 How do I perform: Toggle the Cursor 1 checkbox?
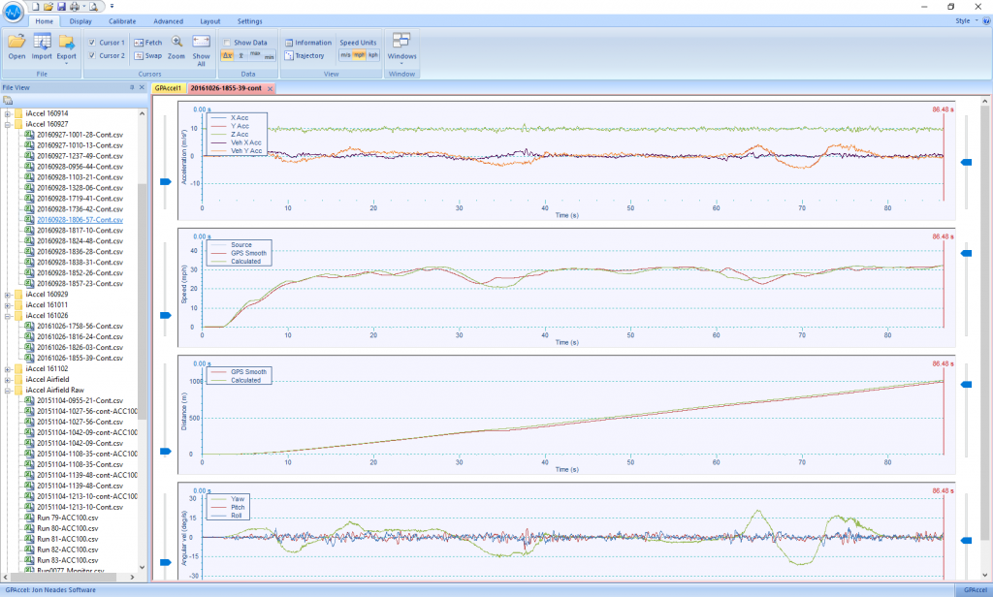(x=92, y=43)
